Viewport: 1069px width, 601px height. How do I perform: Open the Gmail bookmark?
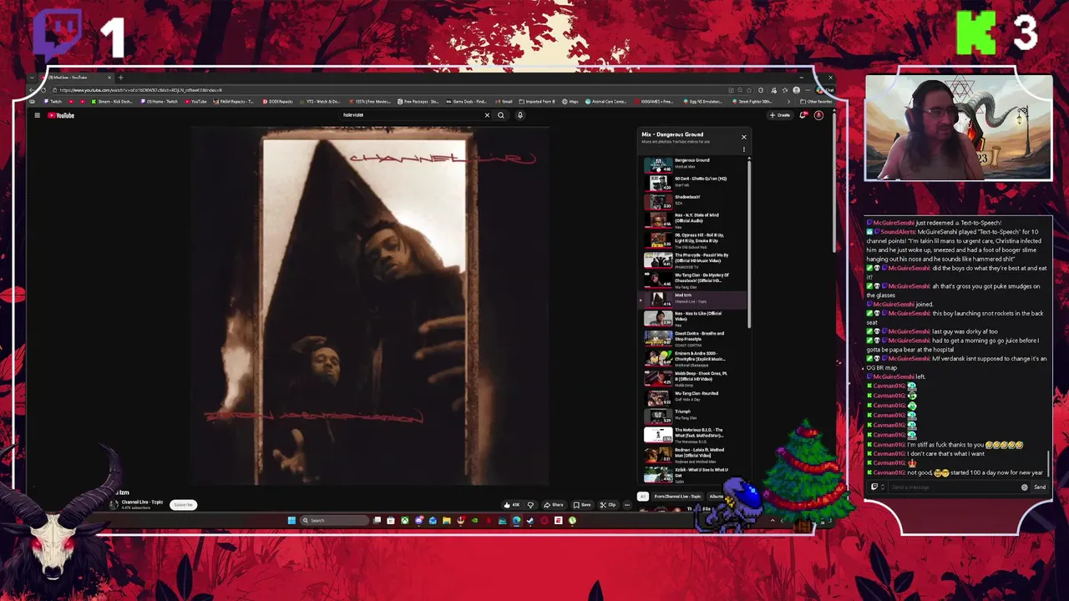click(503, 102)
